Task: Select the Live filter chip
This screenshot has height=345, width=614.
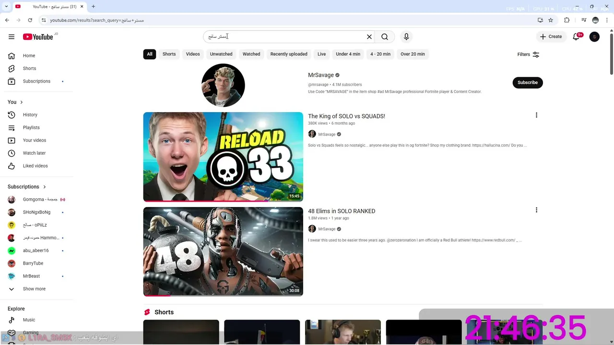Action: [x=321, y=54]
